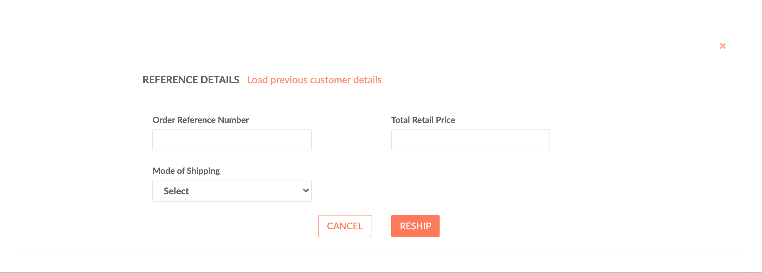Place cursor in the box under Order Reference Number

point(232,140)
